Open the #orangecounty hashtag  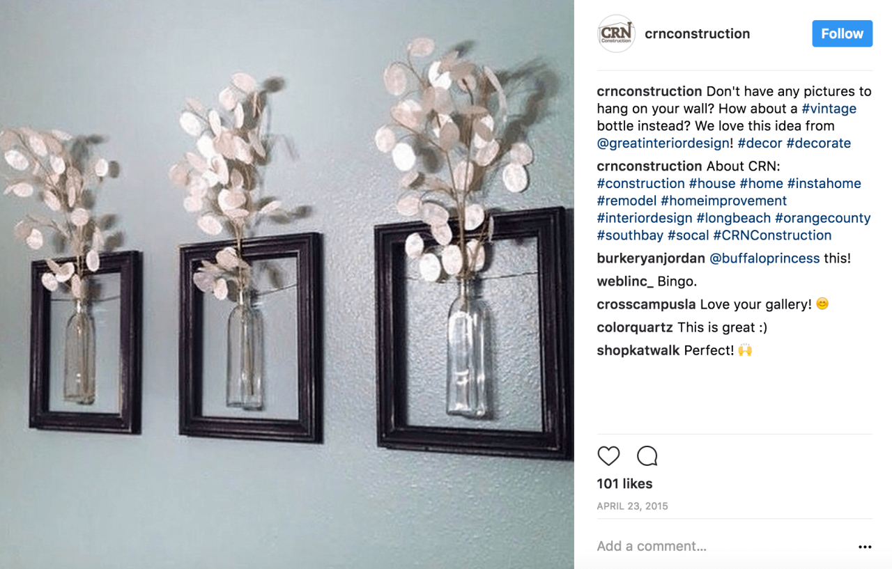[x=822, y=218]
